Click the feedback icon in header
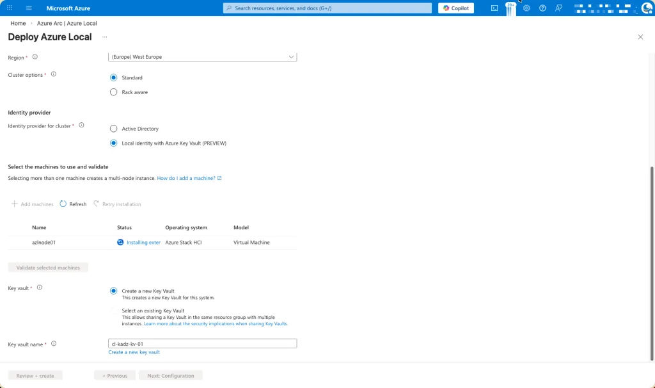This screenshot has height=388, width=655. point(559,8)
